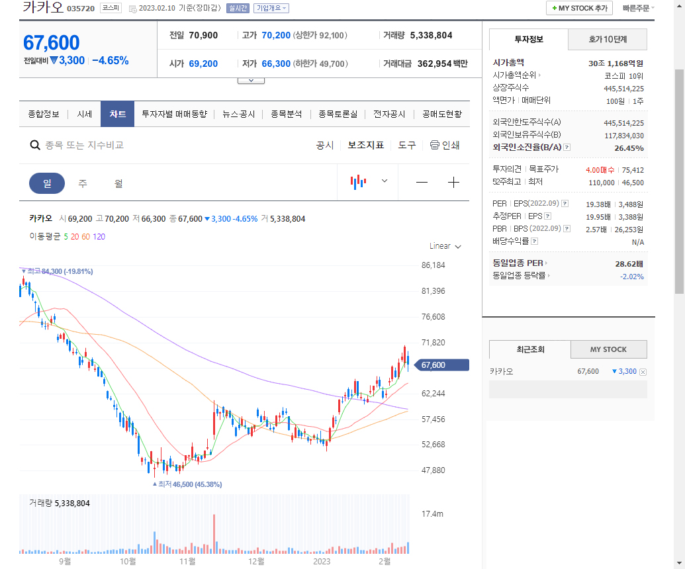The image size is (685, 569).
Task: Open help icon next to 추정PER EPS
Action: click(548, 216)
